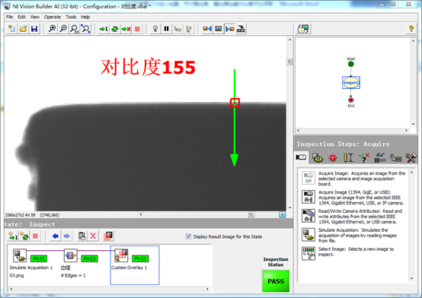Open the Operate menu

53,17
